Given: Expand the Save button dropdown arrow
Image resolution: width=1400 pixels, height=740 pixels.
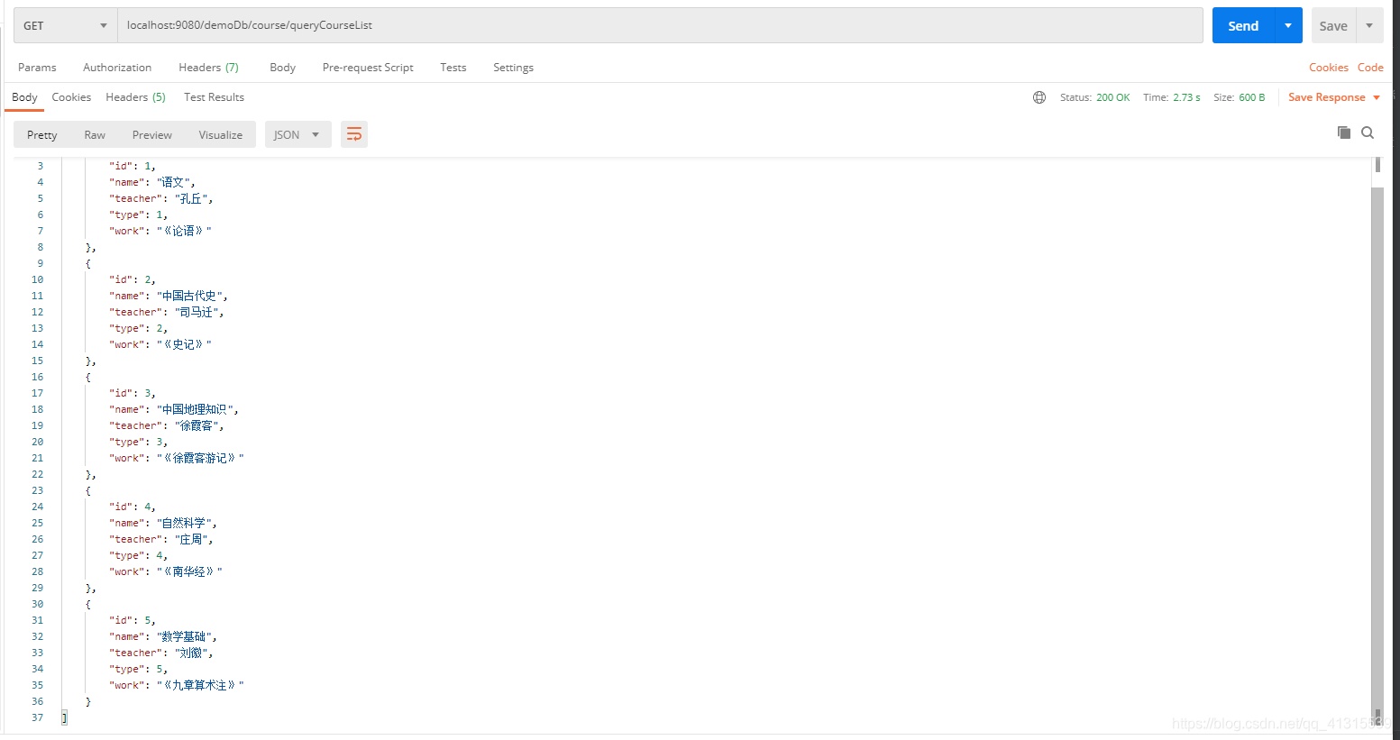Looking at the screenshot, I should tap(1370, 25).
